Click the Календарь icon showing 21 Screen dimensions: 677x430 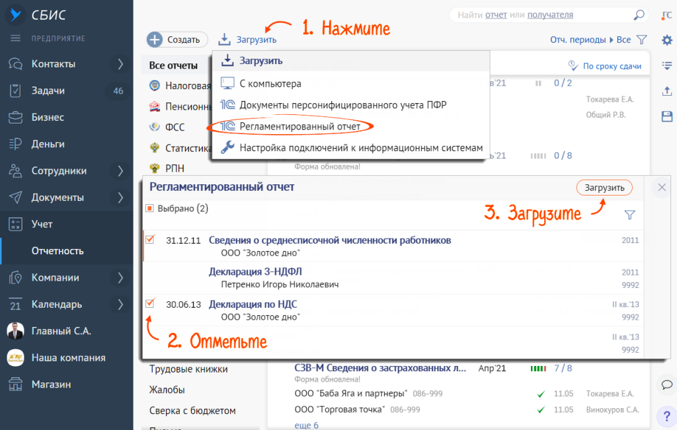pyautogui.click(x=16, y=304)
